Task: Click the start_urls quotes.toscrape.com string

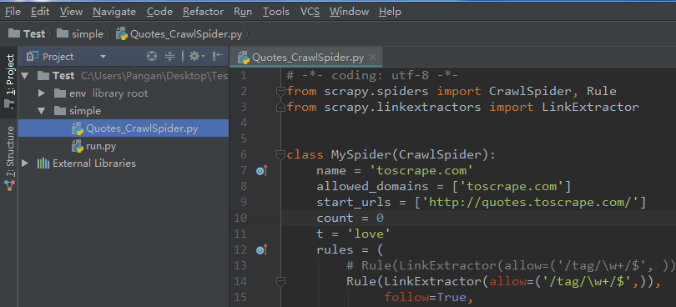Action: click(530, 202)
